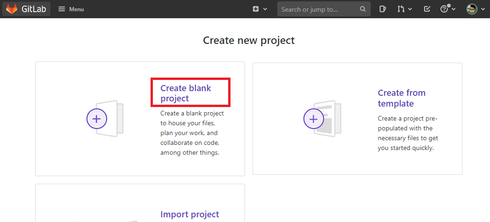Open the To-Do list icon
The image size is (490, 222).
[x=427, y=9]
